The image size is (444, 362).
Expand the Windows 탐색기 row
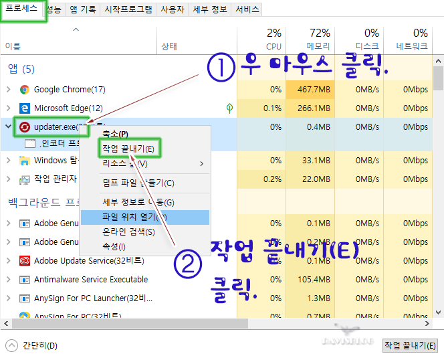[9, 161]
